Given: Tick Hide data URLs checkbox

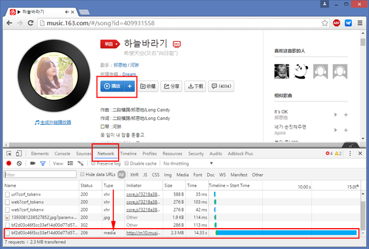Looking at the screenshot, I should pyautogui.click(x=82, y=174).
